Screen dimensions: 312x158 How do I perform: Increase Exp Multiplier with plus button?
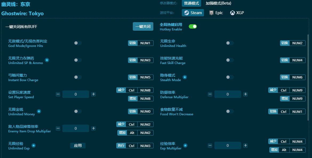coord(246,145)
